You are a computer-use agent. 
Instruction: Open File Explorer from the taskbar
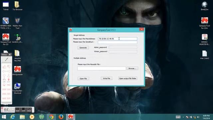[x=22, y=117]
